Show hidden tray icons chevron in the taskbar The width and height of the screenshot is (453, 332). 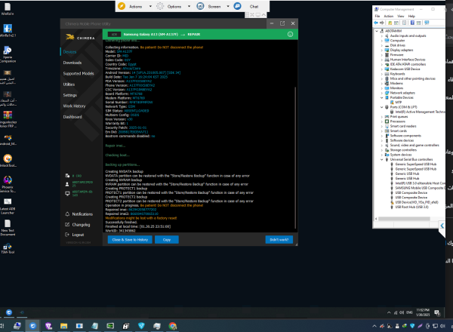[374, 326]
